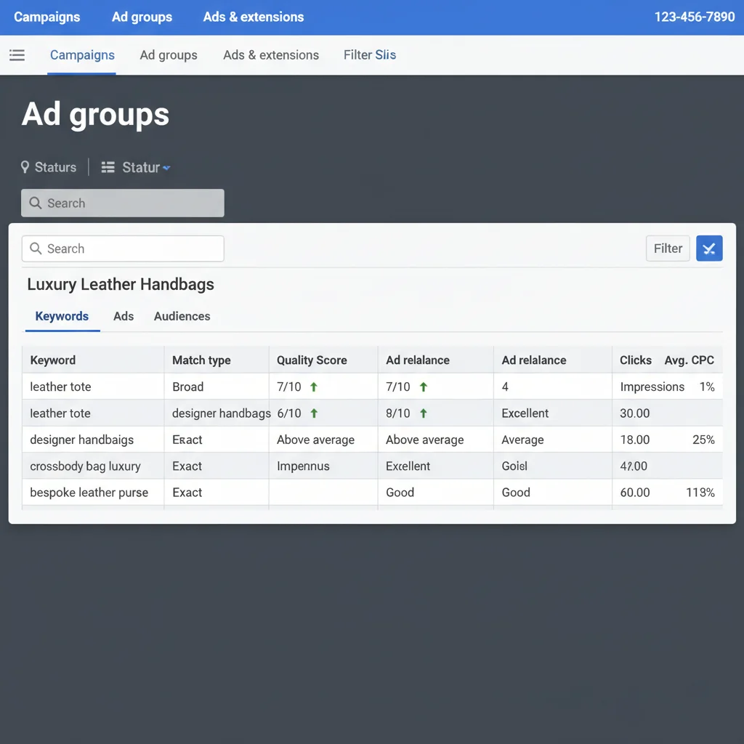Image resolution: width=744 pixels, height=744 pixels.
Task: Switch to the Keywords tab
Action: coord(62,316)
